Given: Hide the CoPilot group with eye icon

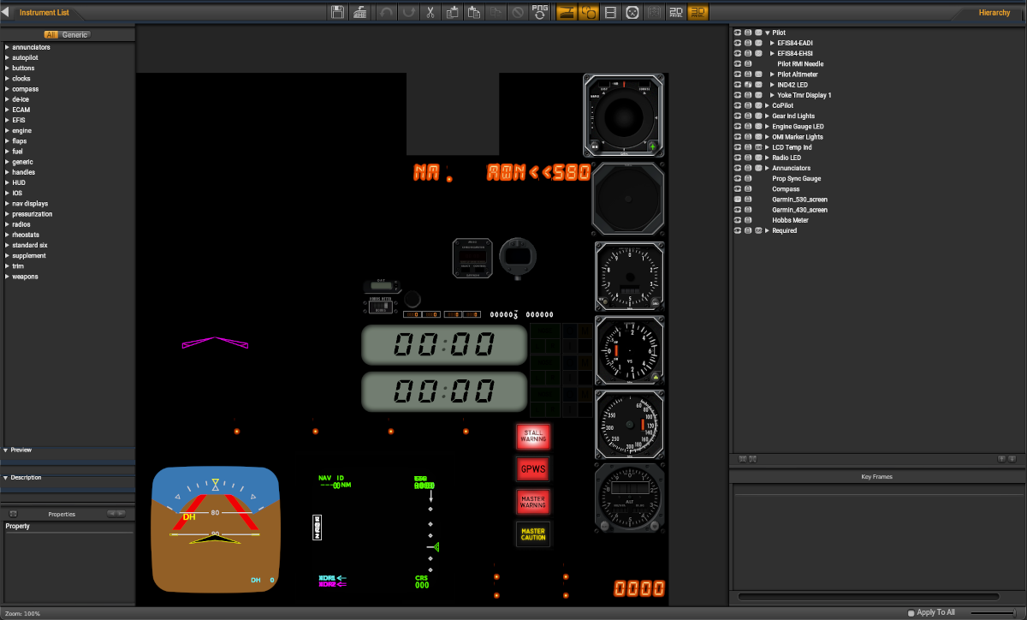Looking at the screenshot, I should (737, 105).
